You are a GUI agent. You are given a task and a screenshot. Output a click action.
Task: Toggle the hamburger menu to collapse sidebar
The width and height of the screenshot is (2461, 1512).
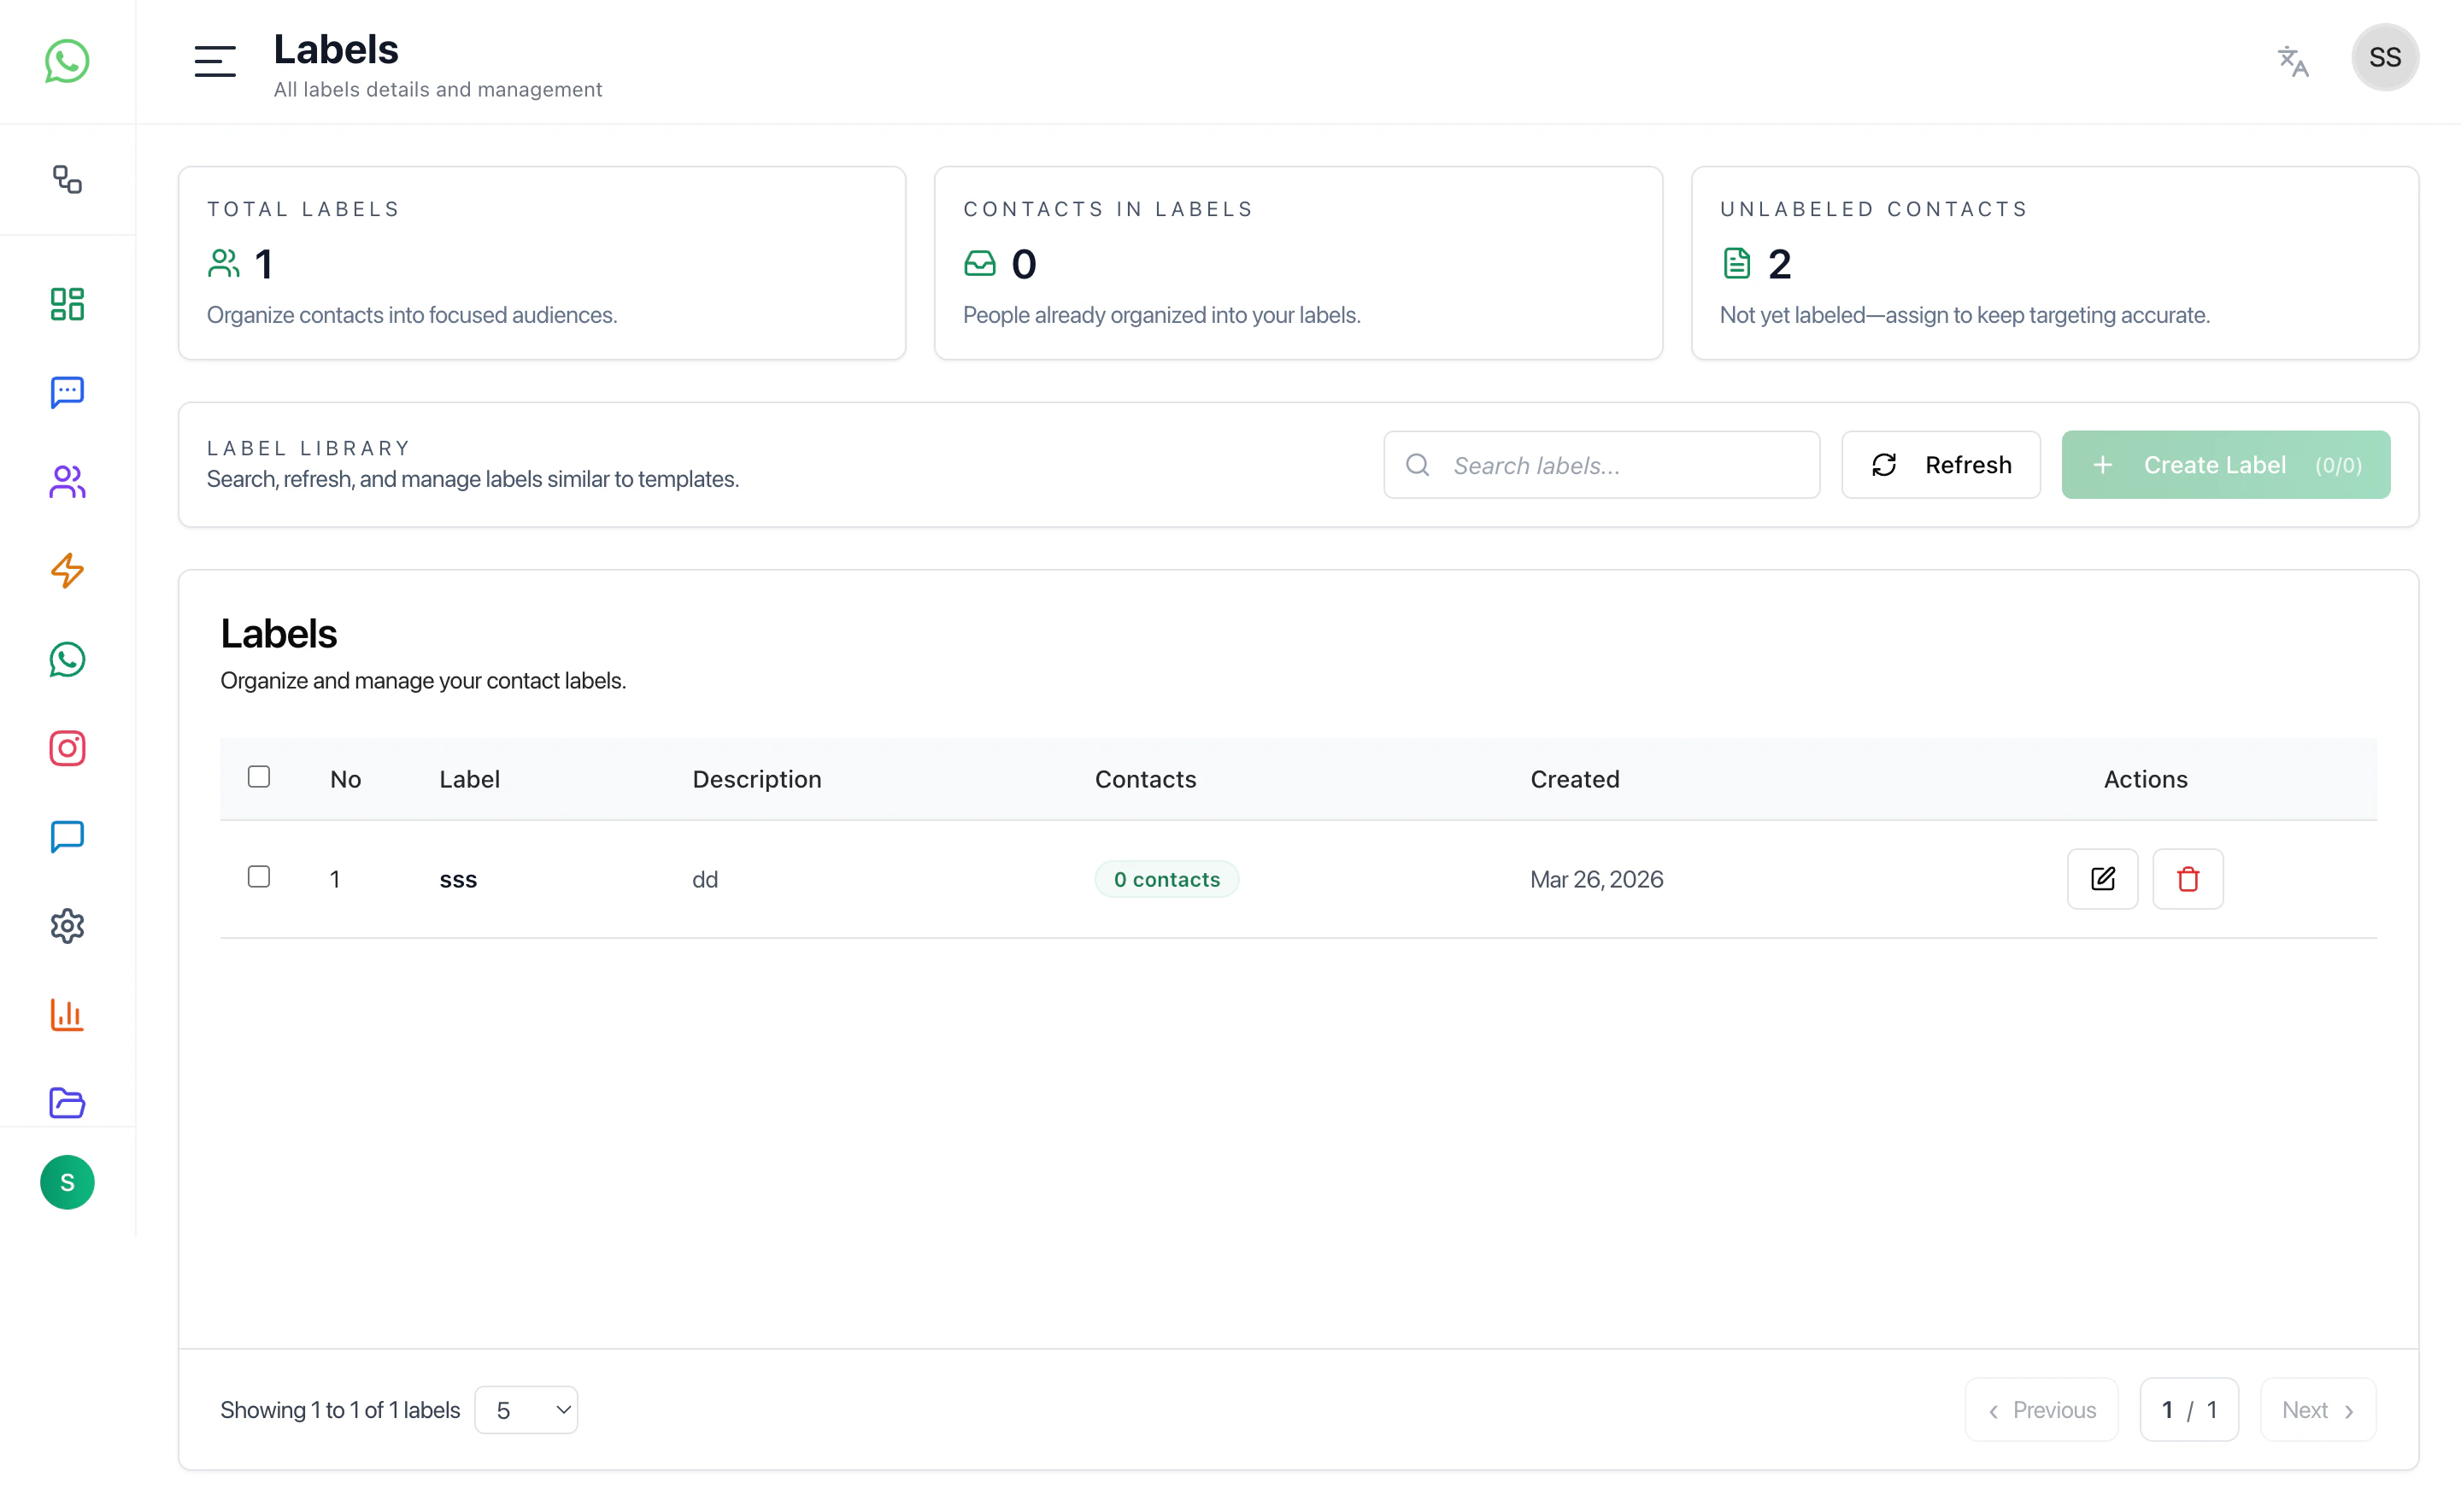[215, 61]
